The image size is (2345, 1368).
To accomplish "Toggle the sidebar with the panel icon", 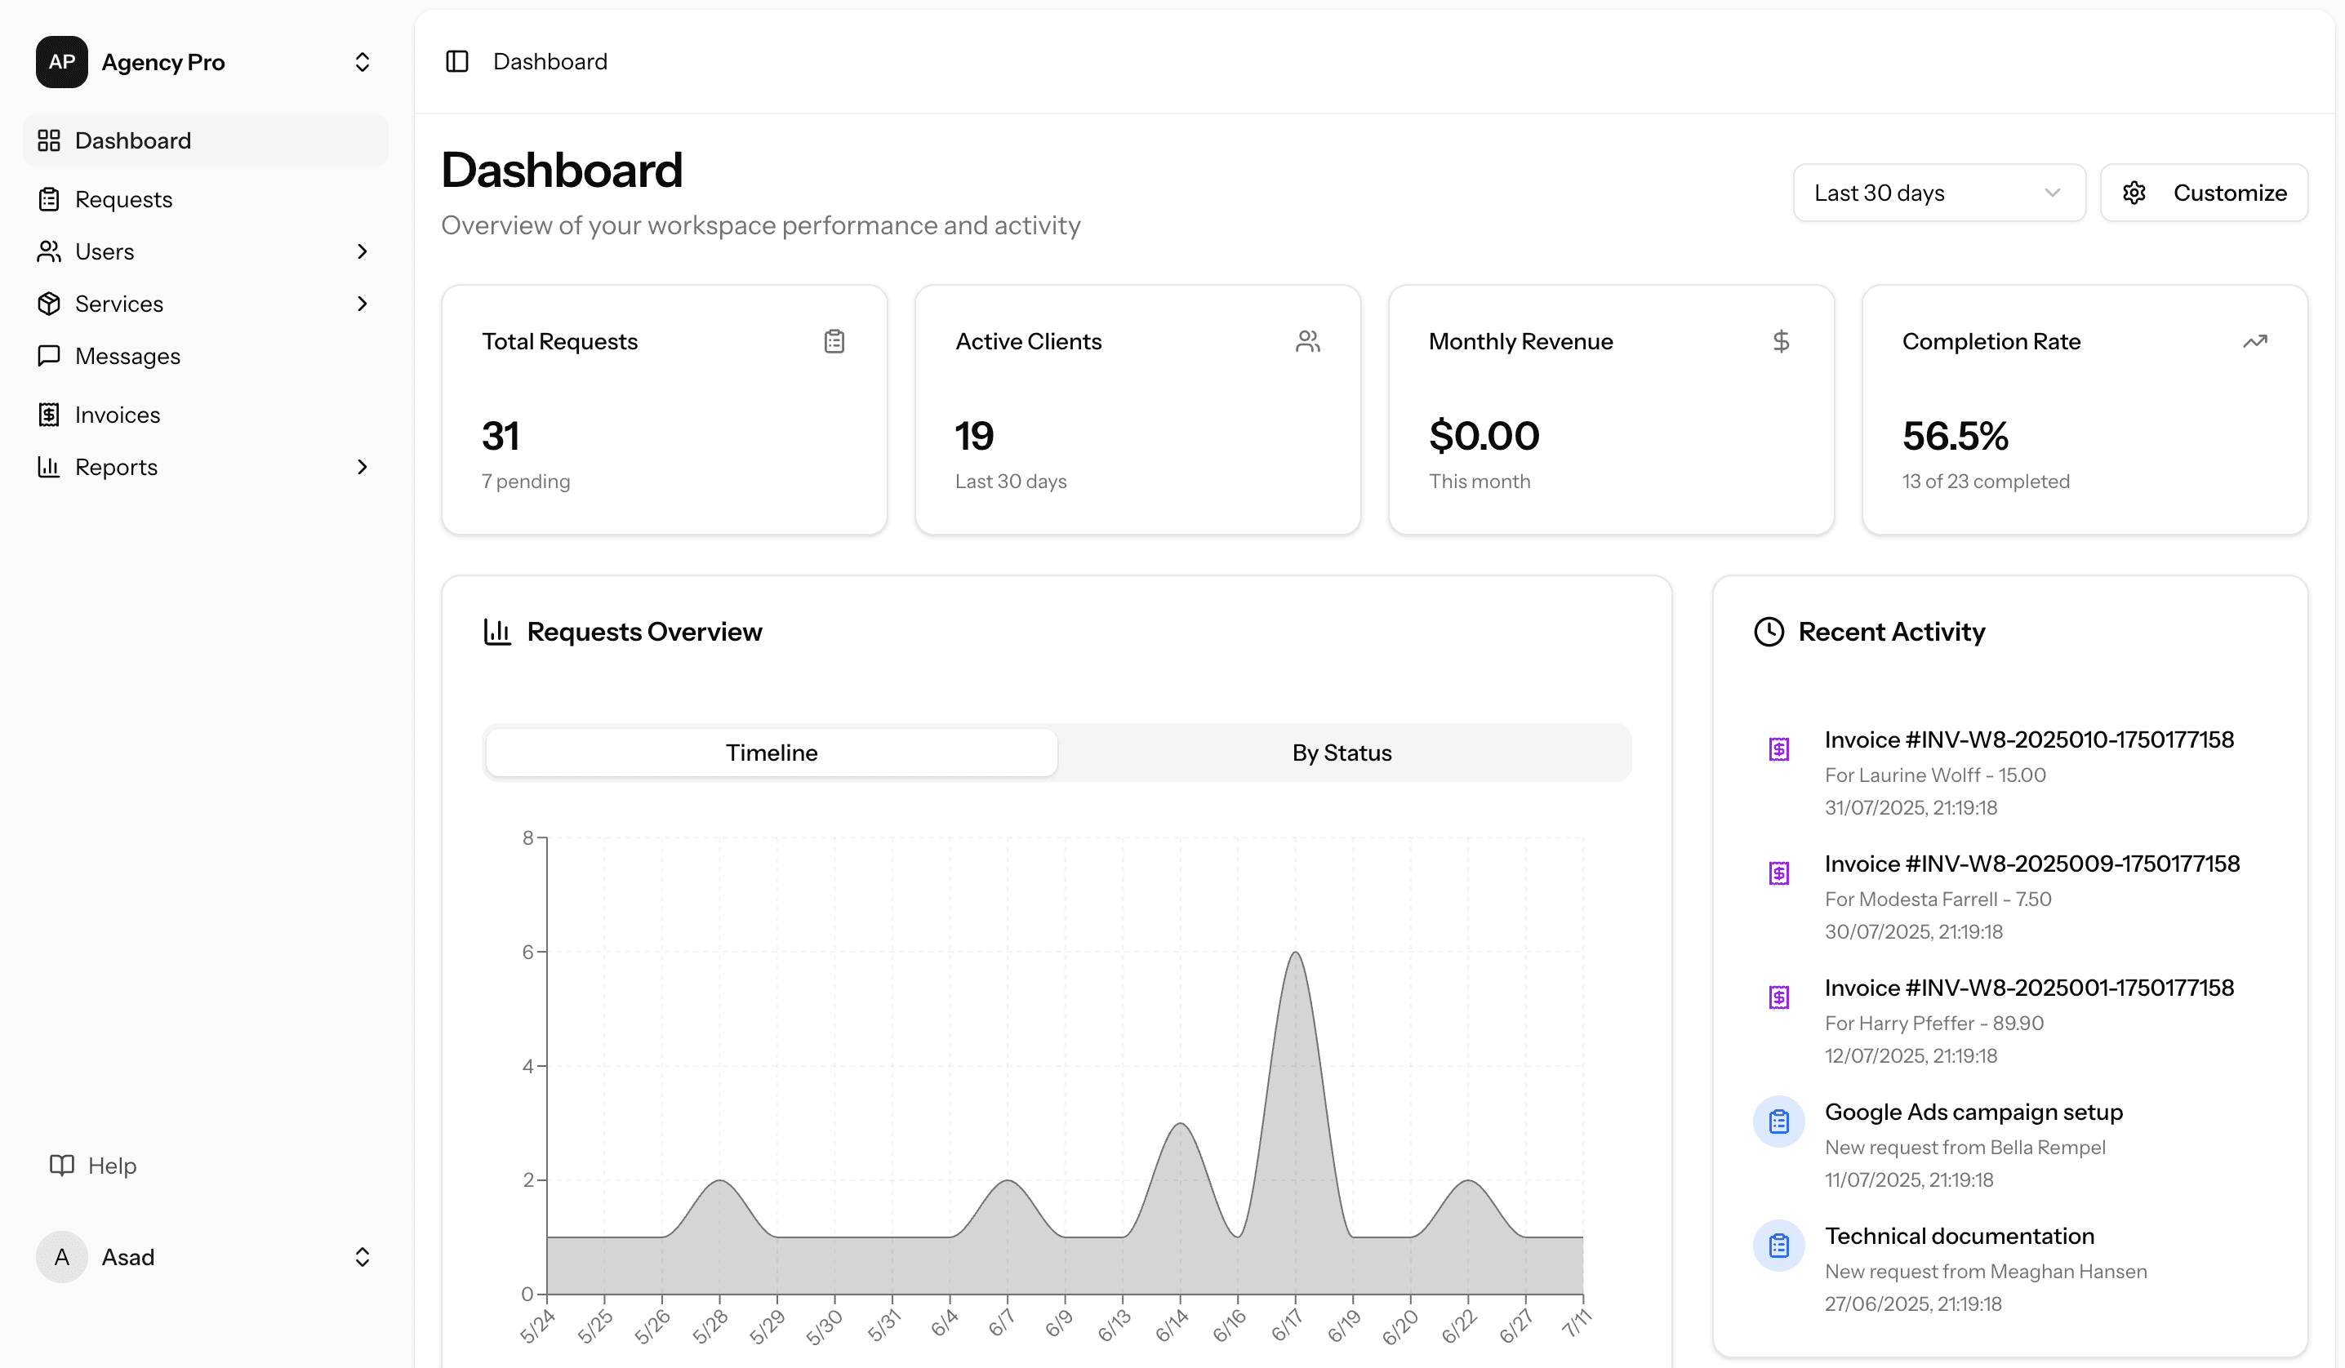I will 457,60.
